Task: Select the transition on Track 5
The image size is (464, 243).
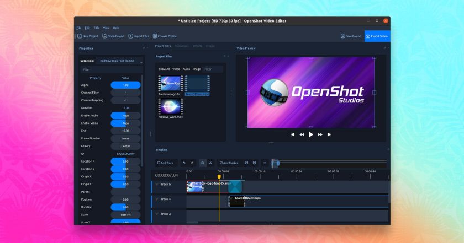Action: [235, 187]
